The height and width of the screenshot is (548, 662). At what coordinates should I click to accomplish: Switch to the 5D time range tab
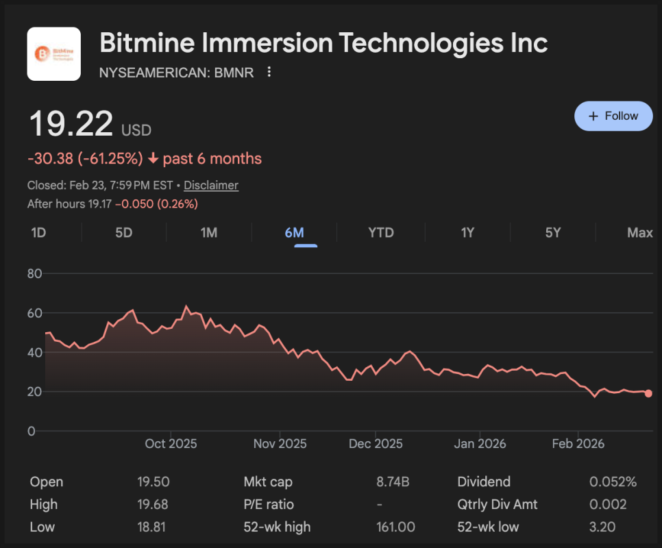coord(123,233)
